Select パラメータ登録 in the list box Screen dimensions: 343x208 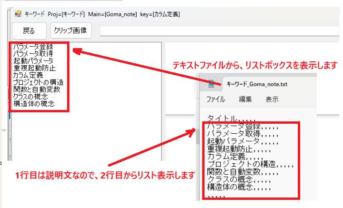tap(33, 47)
